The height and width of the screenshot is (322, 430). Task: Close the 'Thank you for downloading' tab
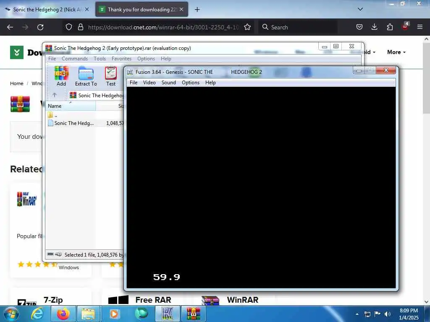(181, 9)
